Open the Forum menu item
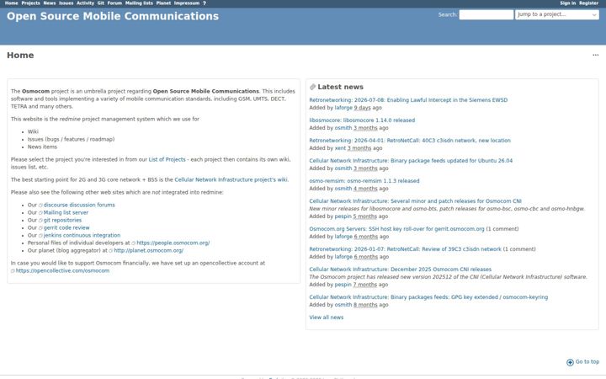The height and width of the screenshot is (379, 606). (x=114, y=3)
